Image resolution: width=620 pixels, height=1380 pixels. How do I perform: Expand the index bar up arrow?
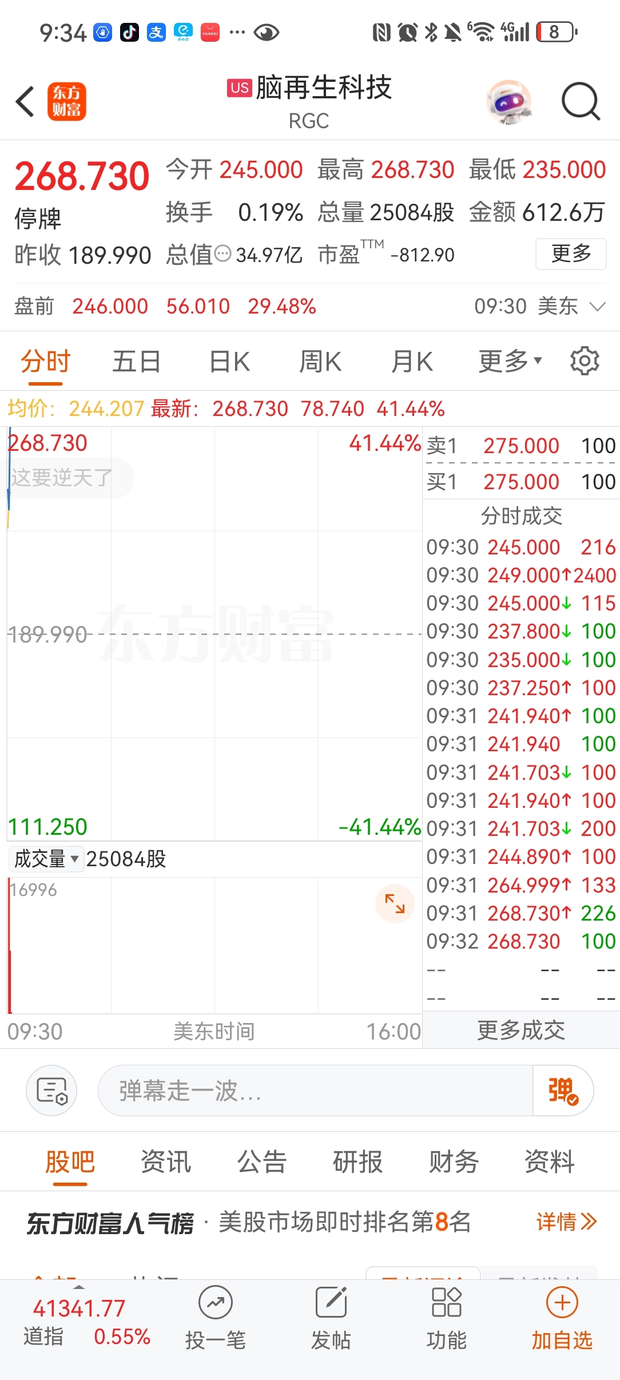(x=79, y=1287)
